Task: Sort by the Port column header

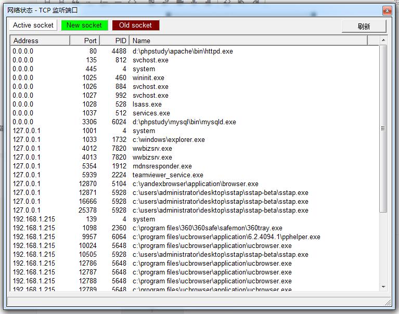Action: (x=85, y=41)
